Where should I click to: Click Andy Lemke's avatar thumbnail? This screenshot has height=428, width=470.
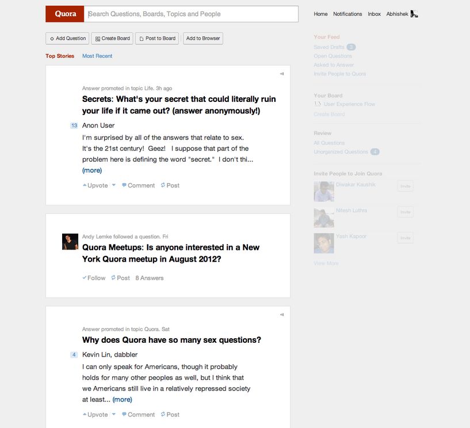coord(70,241)
